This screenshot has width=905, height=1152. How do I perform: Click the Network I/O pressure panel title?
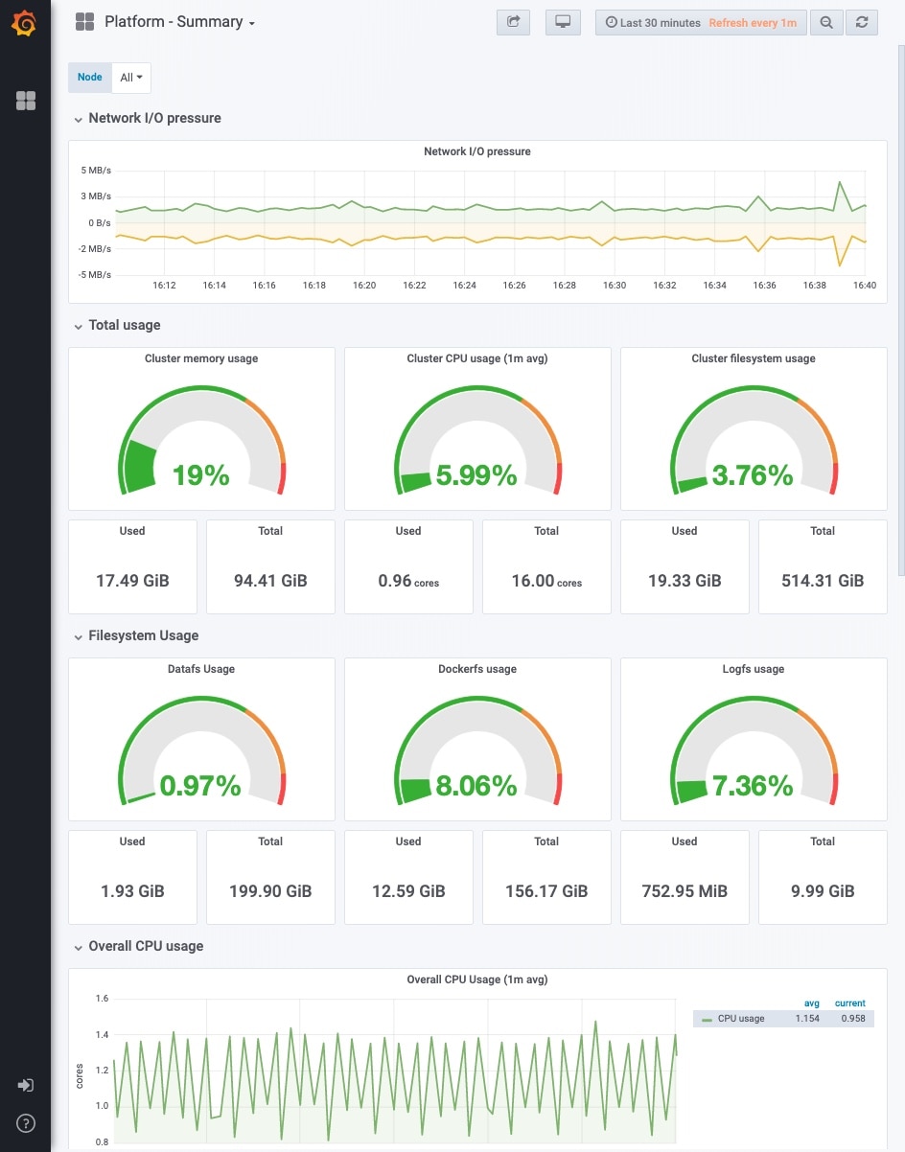tap(477, 151)
